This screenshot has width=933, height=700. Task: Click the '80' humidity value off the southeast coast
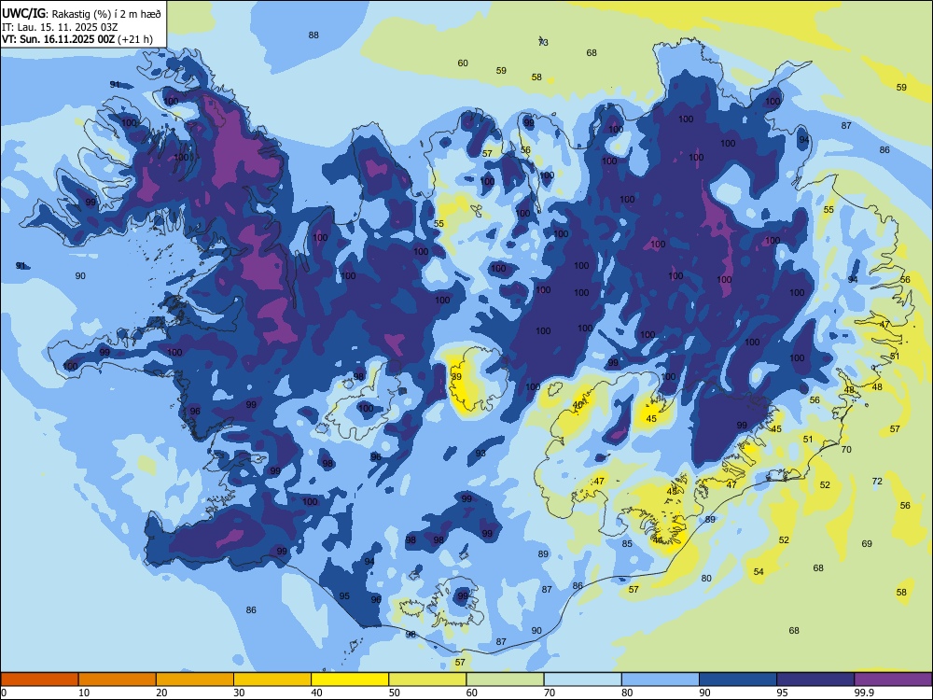pos(706,578)
